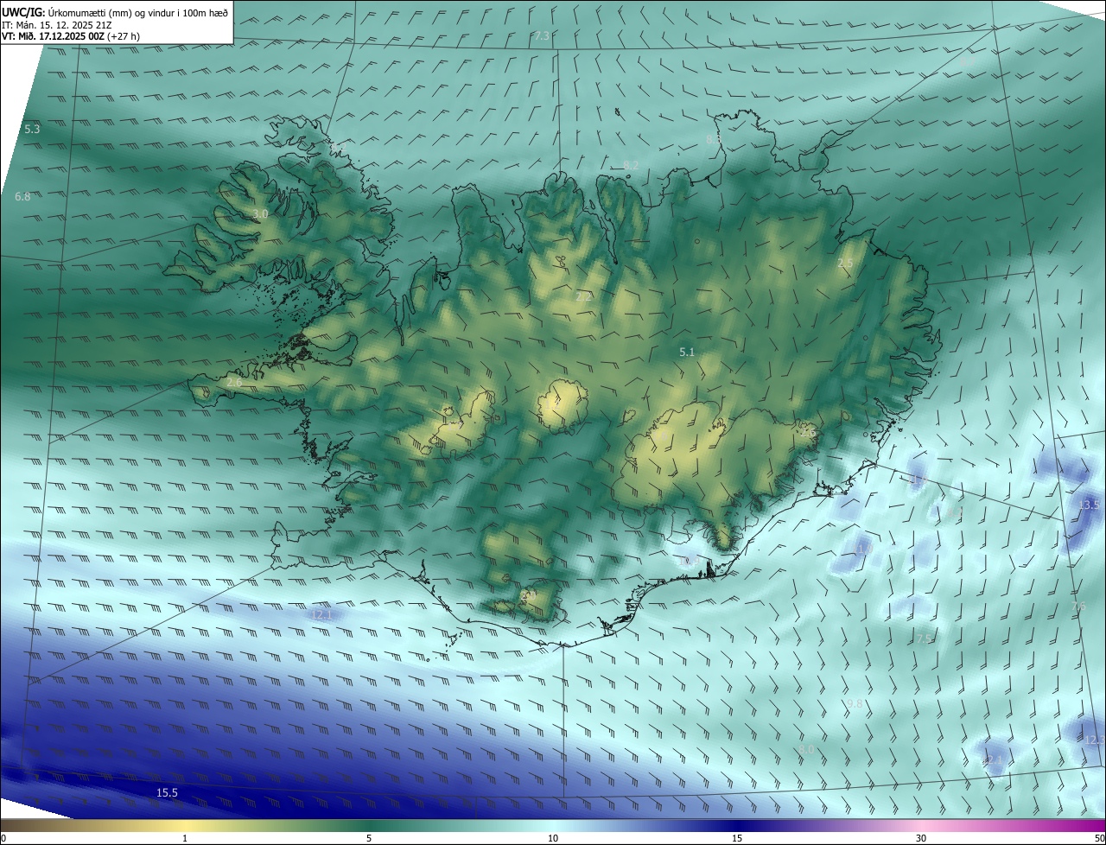The image size is (1106, 845).
Task: Click the color scale tick label "15"
Action: 737,838
